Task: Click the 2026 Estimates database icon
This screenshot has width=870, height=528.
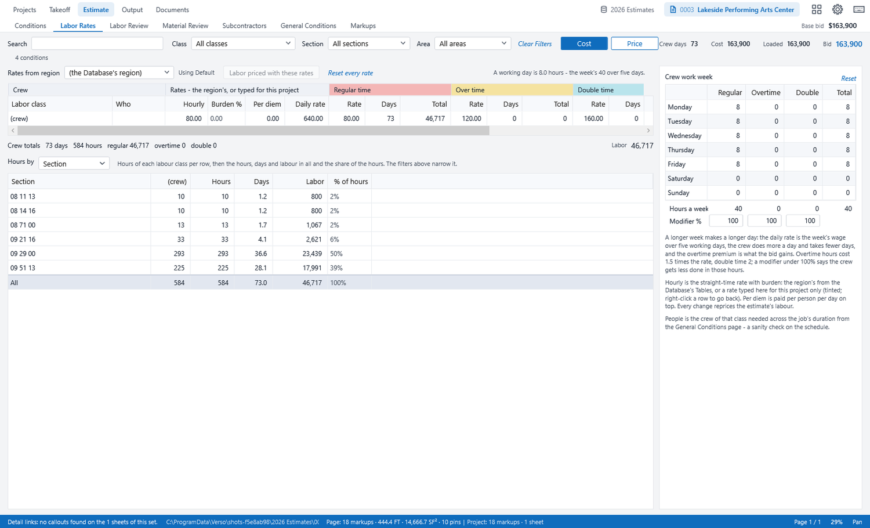Action: coord(604,10)
